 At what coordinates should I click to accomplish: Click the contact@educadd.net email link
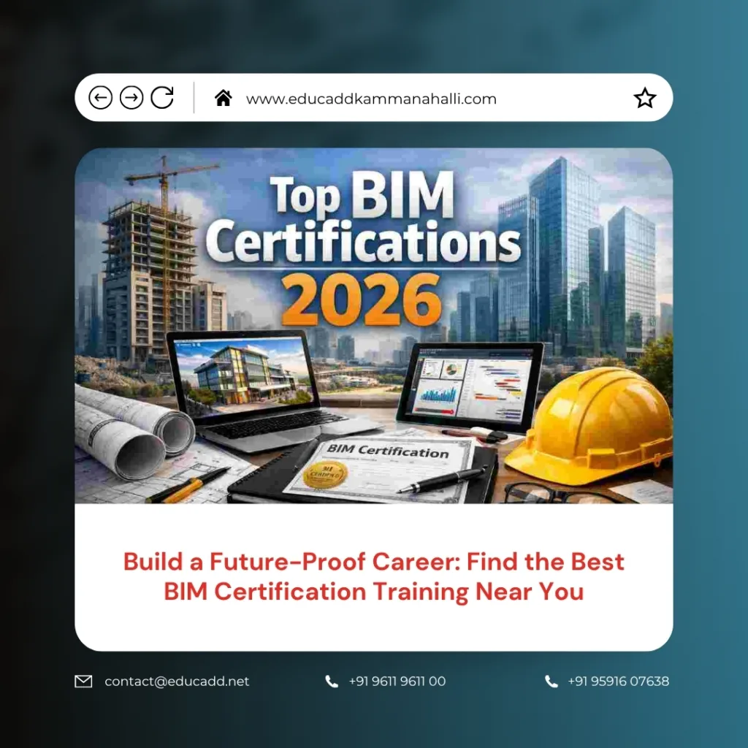[x=176, y=682]
